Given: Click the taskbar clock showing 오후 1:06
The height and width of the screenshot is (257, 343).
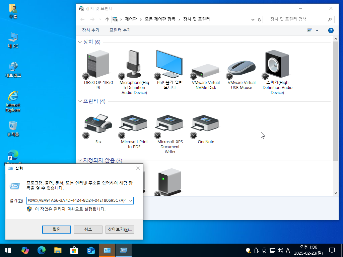Looking at the screenshot, I should (308, 250).
